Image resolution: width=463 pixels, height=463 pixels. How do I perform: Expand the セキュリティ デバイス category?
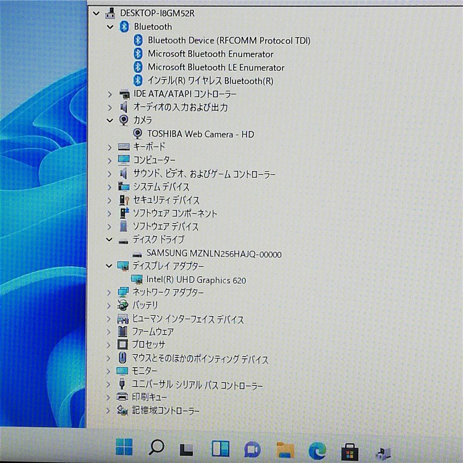point(110,200)
